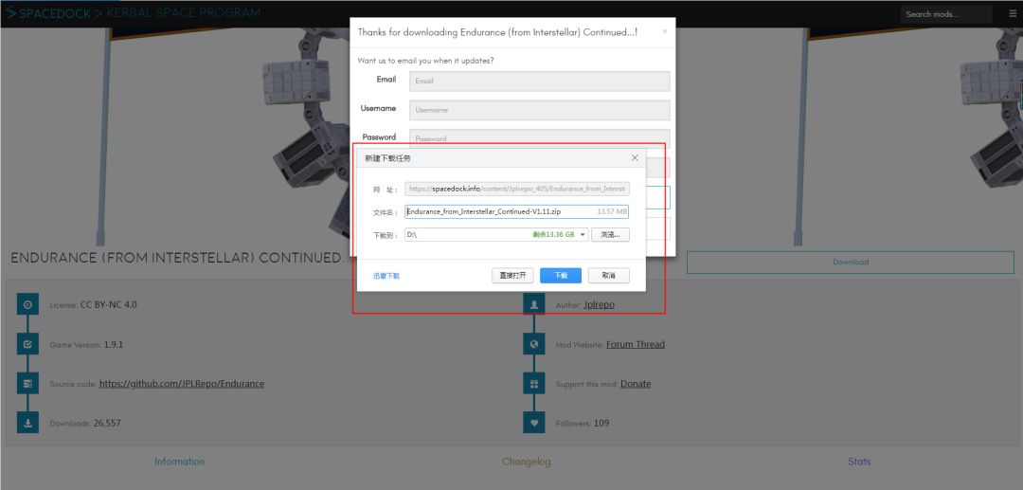Click the License icon
Image resolution: width=1023 pixels, height=490 pixels.
27,304
